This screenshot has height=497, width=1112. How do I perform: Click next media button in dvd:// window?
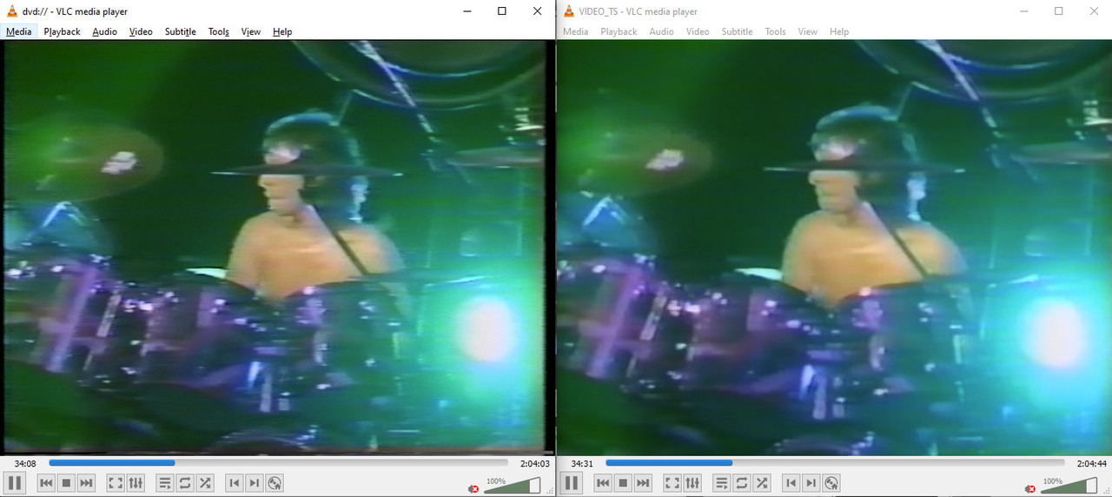pos(86,483)
